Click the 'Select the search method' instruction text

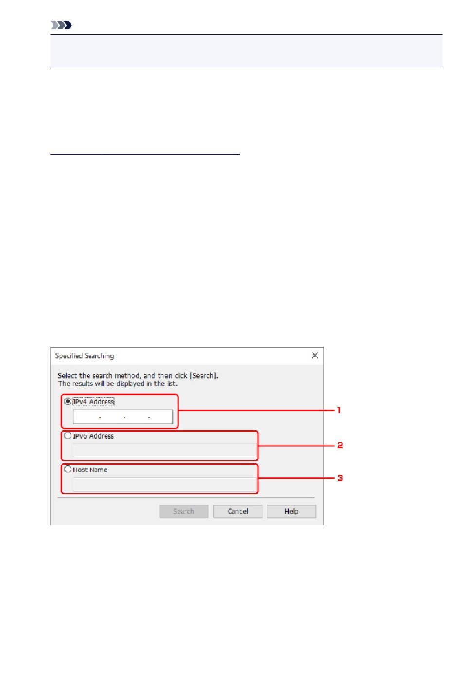pyautogui.click(x=138, y=375)
